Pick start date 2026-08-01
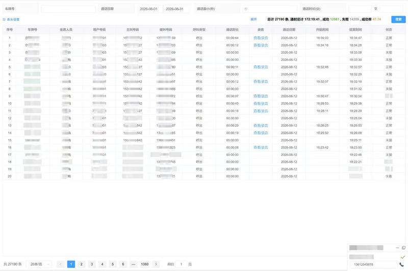The height and width of the screenshot is (271, 408). [x=150, y=9]
